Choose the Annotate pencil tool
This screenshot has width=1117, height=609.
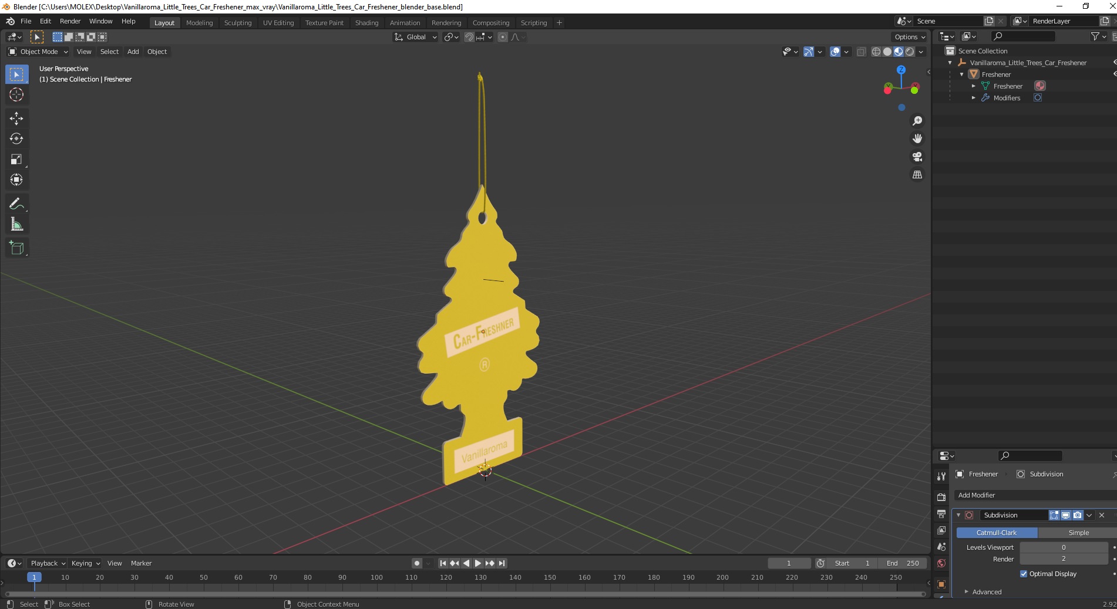[x=16, y=204]
